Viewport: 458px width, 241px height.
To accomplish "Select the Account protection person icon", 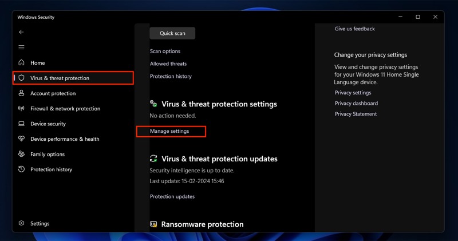I will 21,93.
